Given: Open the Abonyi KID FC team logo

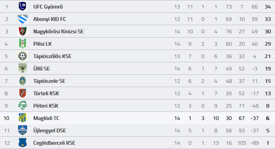Looking at the screenshot, I should (23, 19).
